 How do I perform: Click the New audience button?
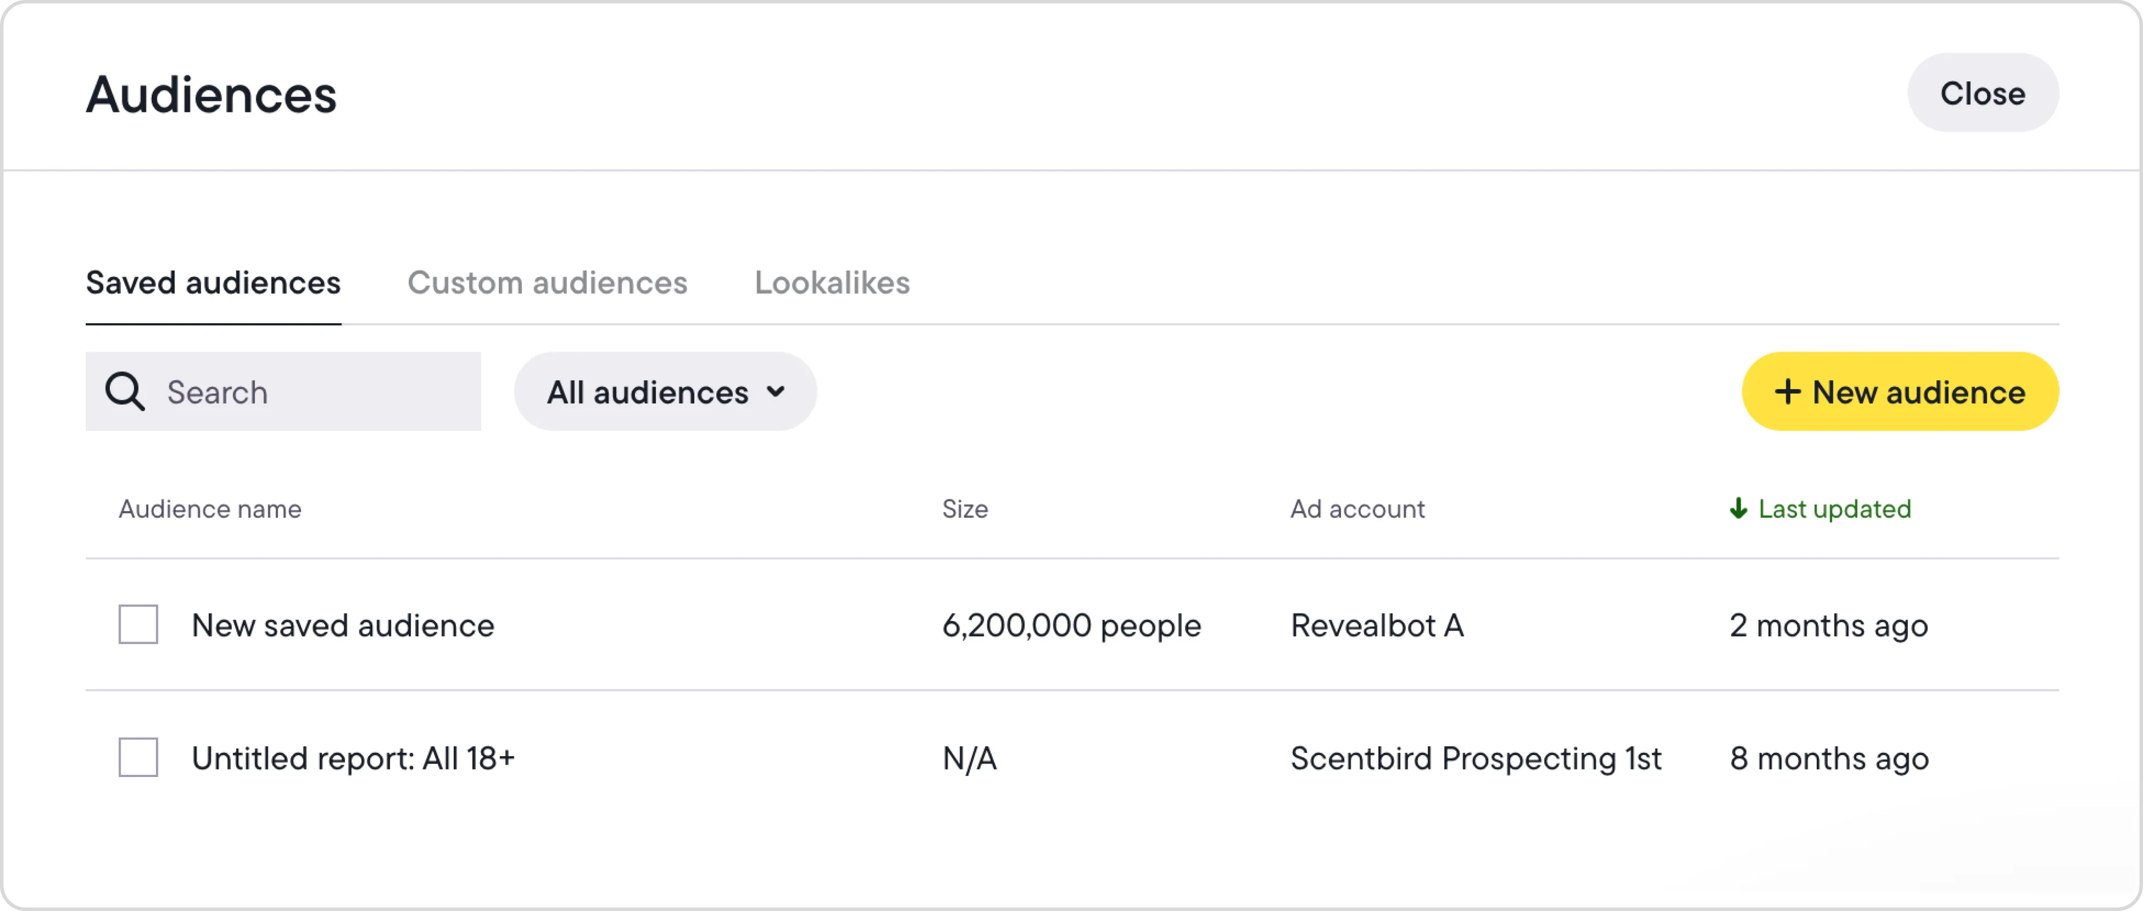click(1899, 391)
